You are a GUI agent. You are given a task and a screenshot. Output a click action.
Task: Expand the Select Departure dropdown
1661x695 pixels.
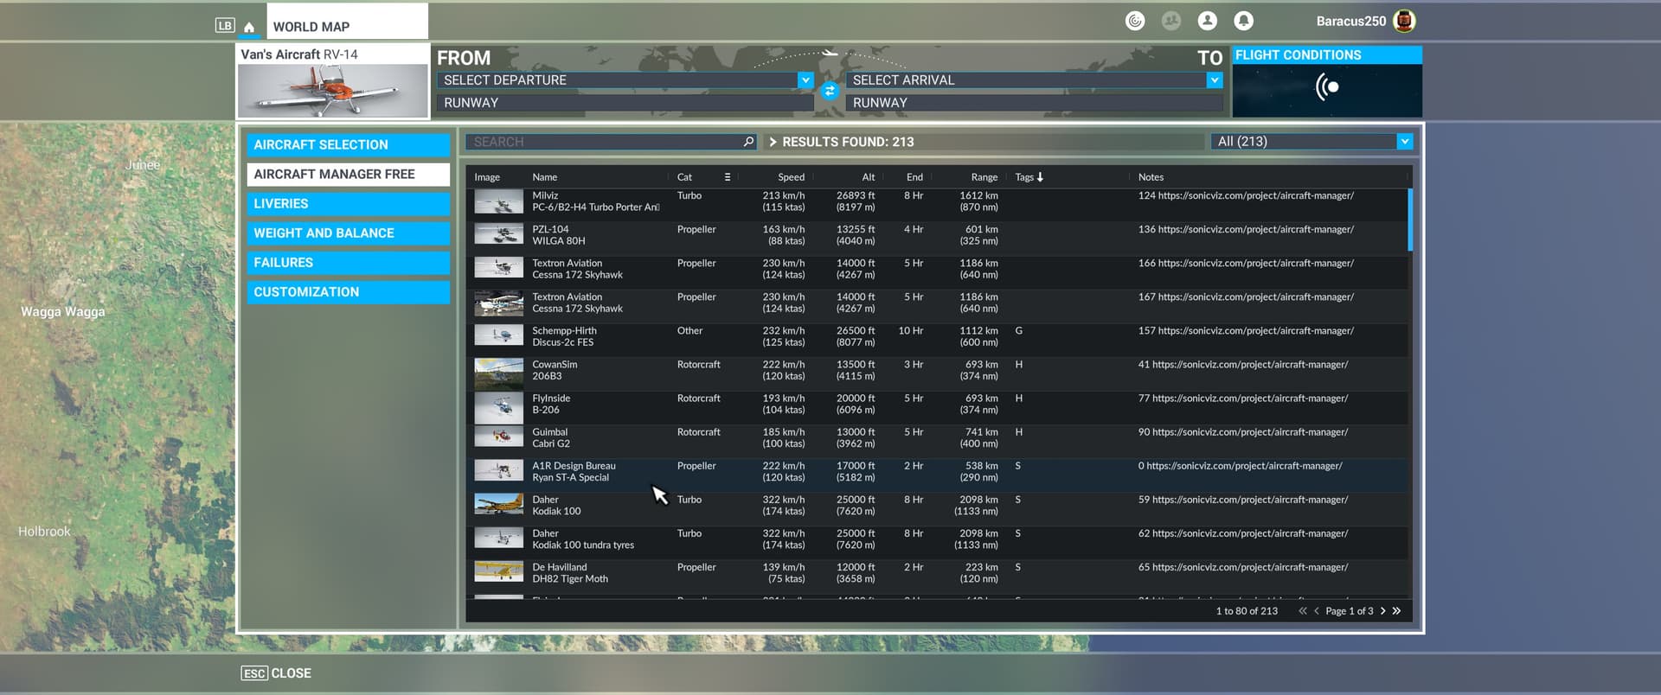(805, 80)
